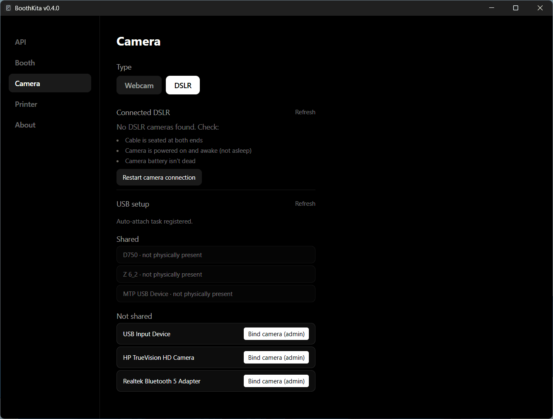This screenshot has width=553, height=419.
Task: Minimize the BoothKita window
Action: coord(492,8)
